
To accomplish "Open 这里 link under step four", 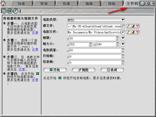I will pyautogui.click(x=35, y=80).
